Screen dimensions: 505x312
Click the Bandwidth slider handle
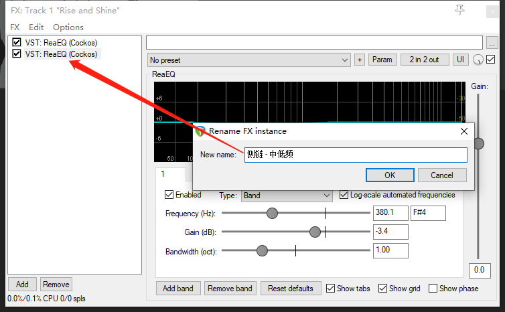(262, 250)
